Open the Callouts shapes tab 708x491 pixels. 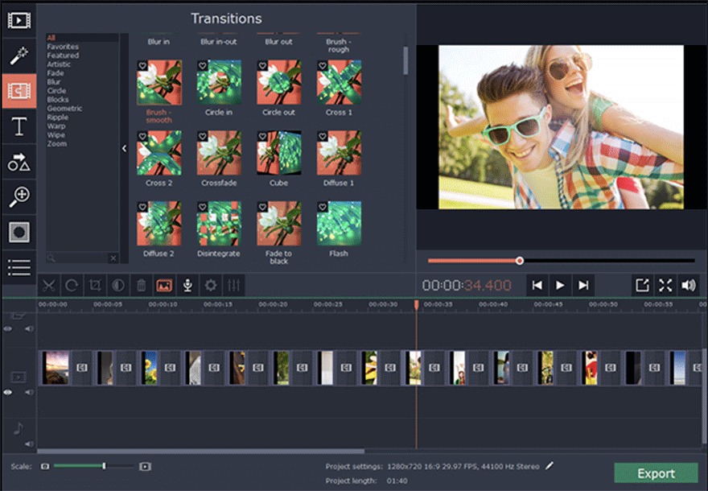[x=19, y=162]
